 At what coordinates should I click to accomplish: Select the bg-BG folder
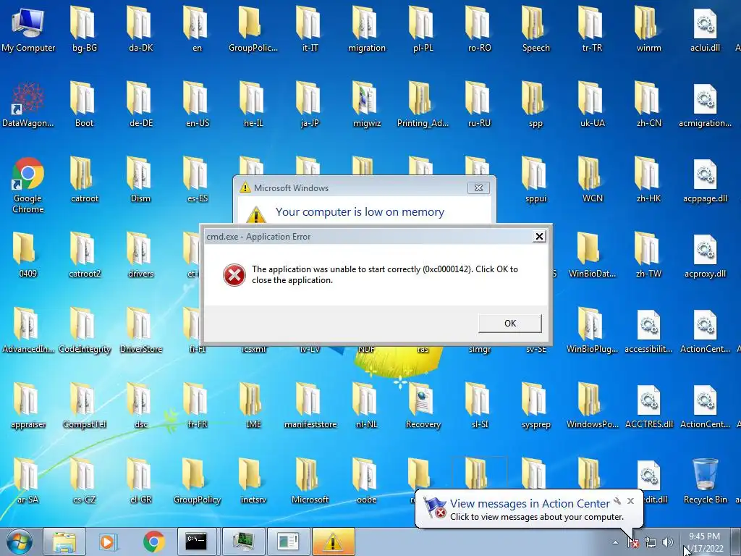pyautogui.click(x=84, y=30)
